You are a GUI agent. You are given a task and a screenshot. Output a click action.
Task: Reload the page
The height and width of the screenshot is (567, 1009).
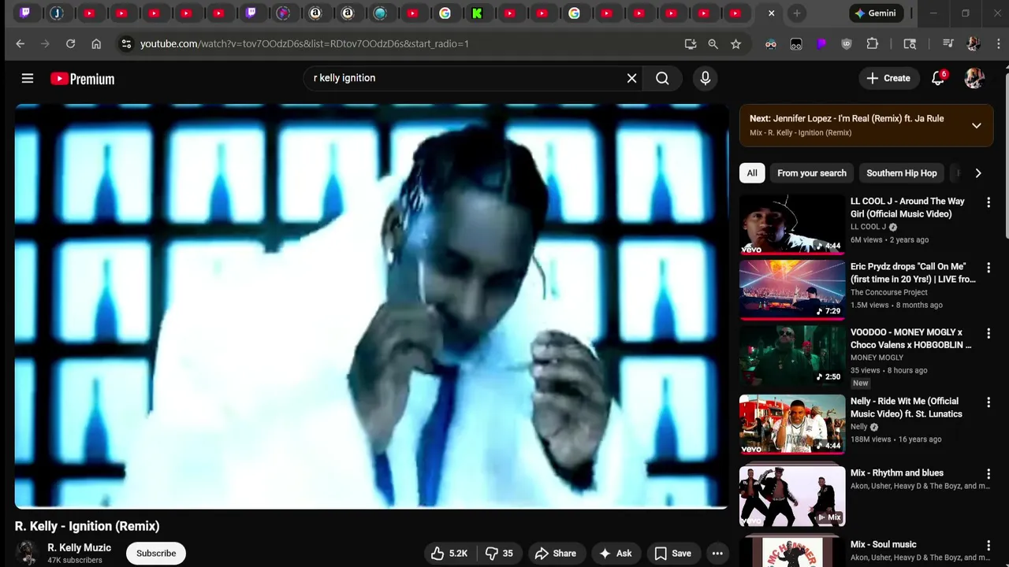[70, 43]
